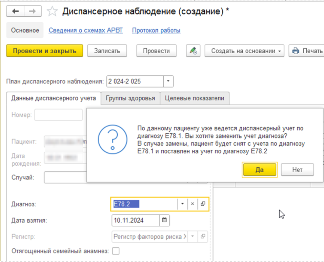Click into the Дата взятия date field

(135, 220)
